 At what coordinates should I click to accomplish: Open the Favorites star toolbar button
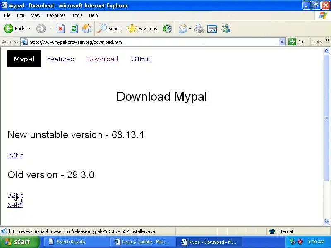142,29
